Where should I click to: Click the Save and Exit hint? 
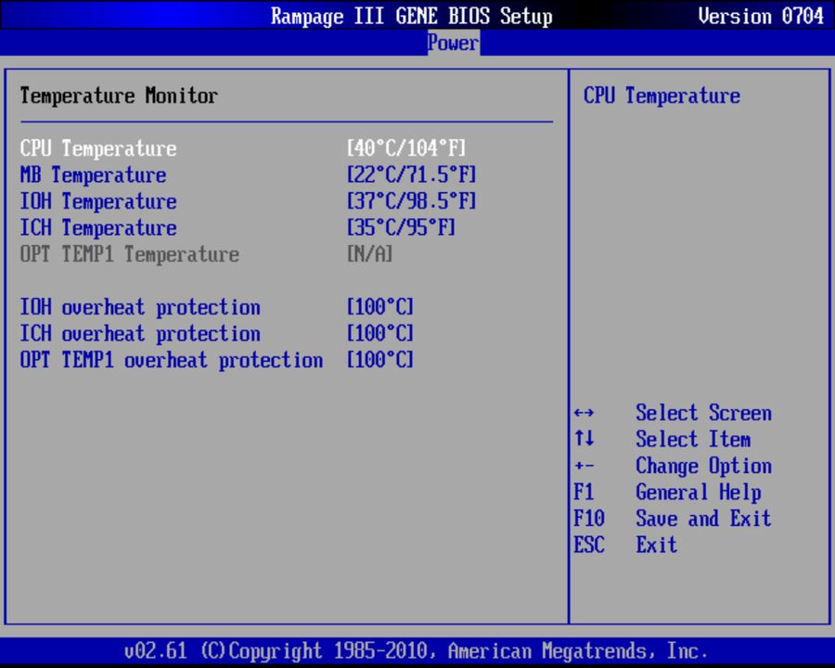coord(703,519)
